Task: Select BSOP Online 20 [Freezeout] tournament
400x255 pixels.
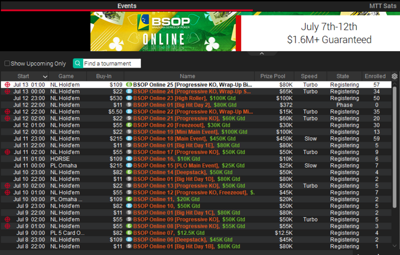Action: 196,125
